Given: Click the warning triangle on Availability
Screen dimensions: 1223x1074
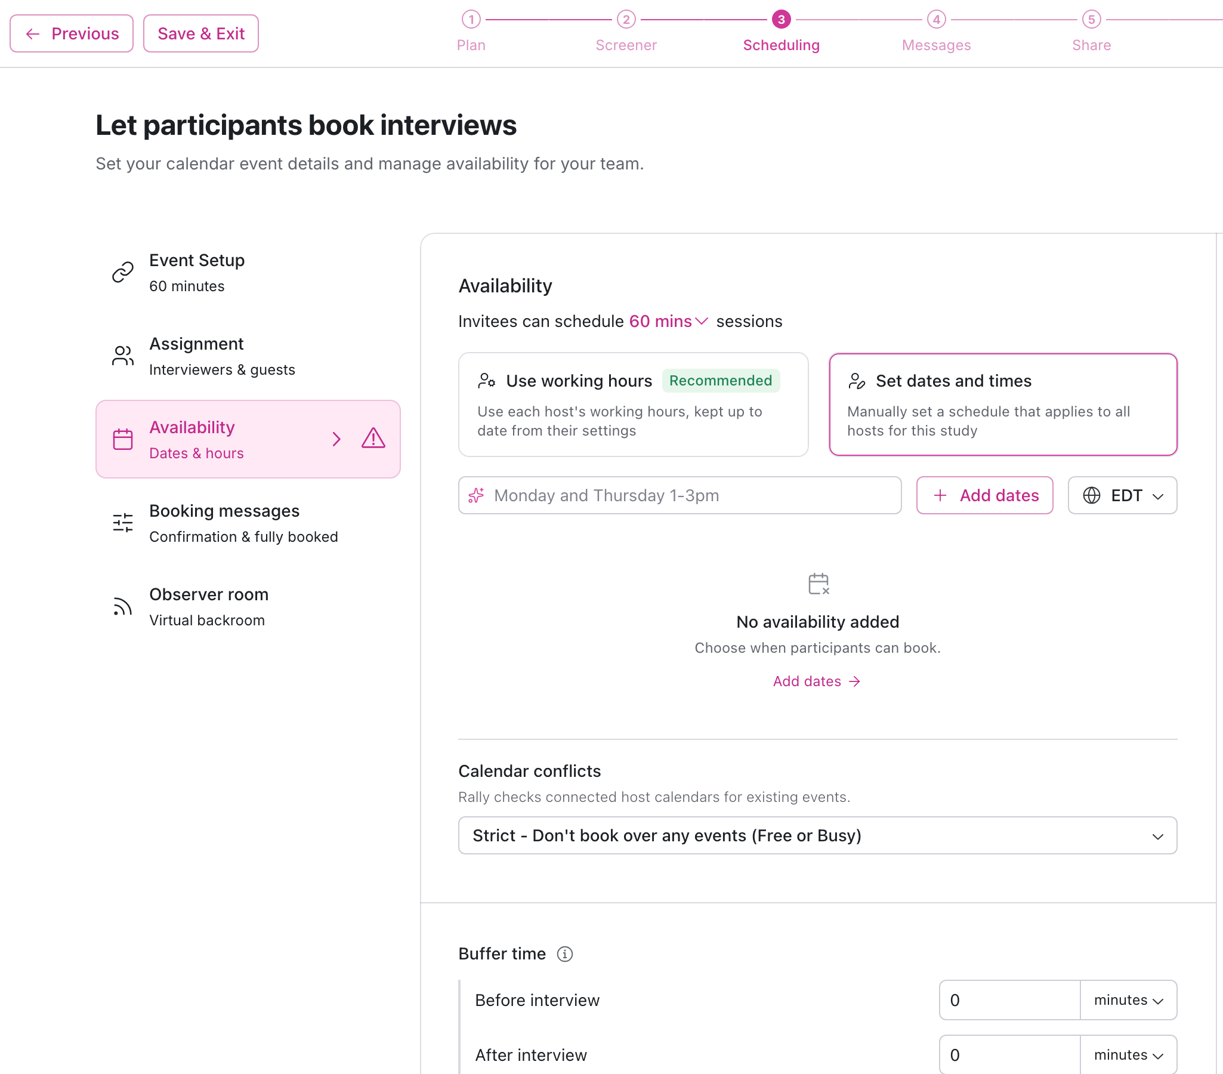Looking at the screenshot, I should click(x=373, y=439).
